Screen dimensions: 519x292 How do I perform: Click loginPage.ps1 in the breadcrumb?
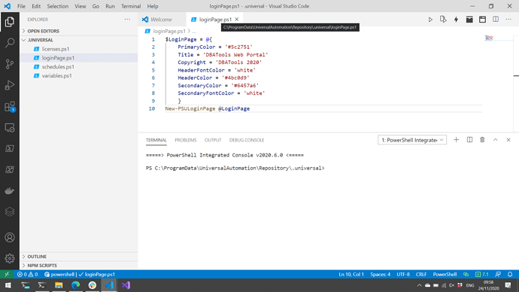tap(169, 31)
